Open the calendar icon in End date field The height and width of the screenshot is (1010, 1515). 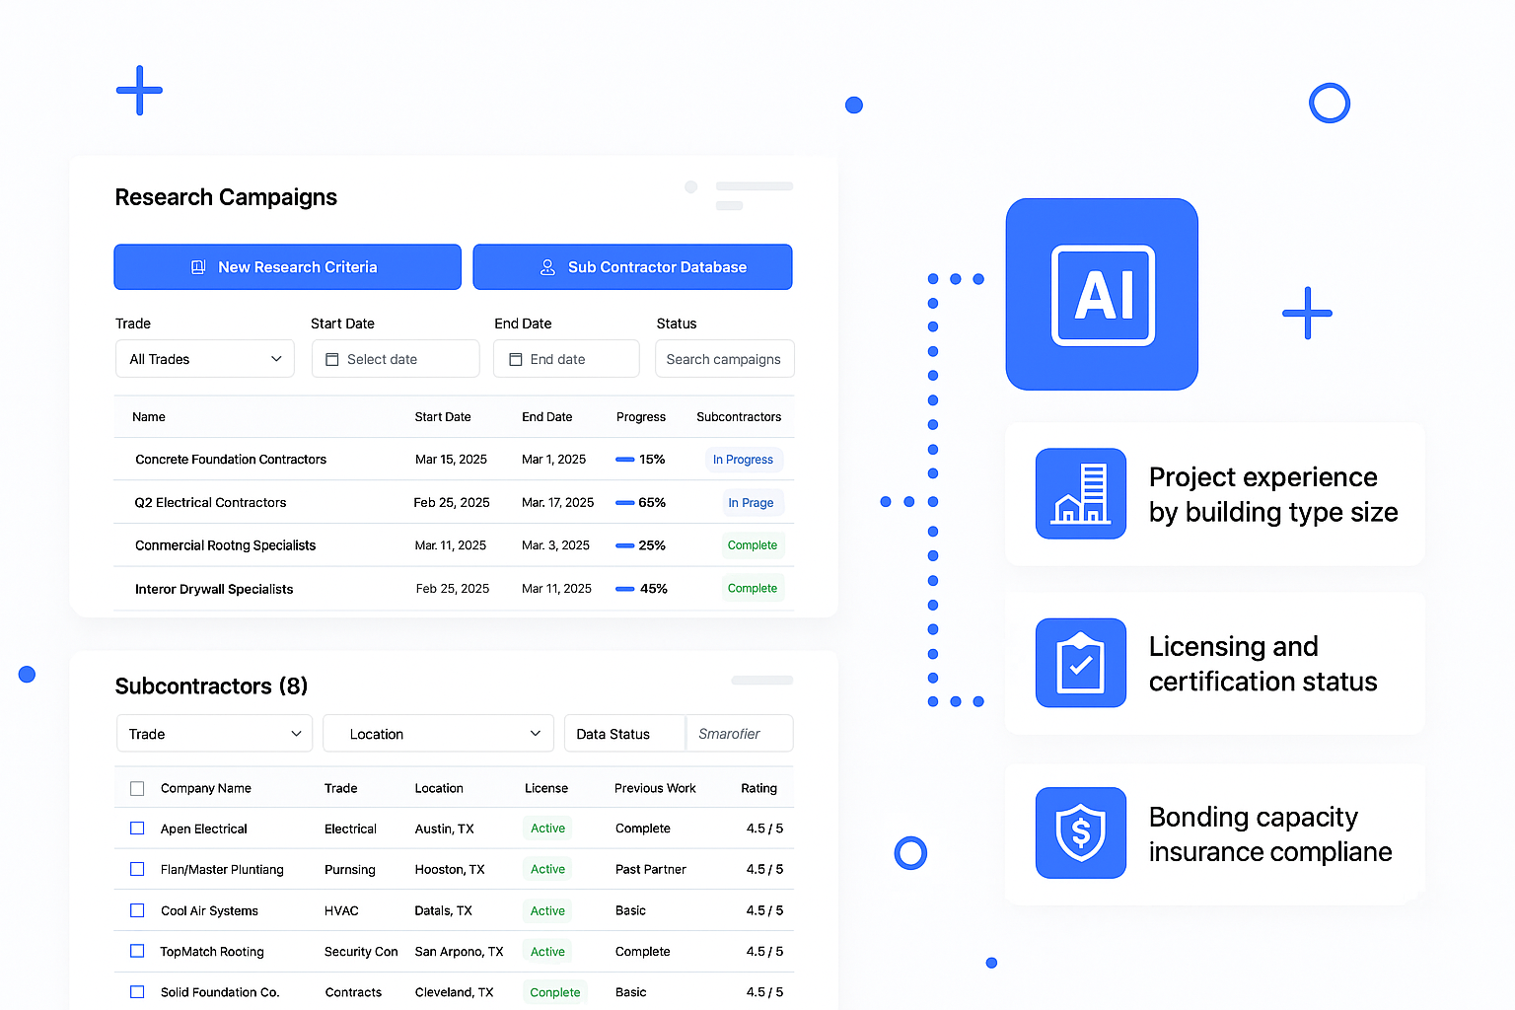pos(516,359)
